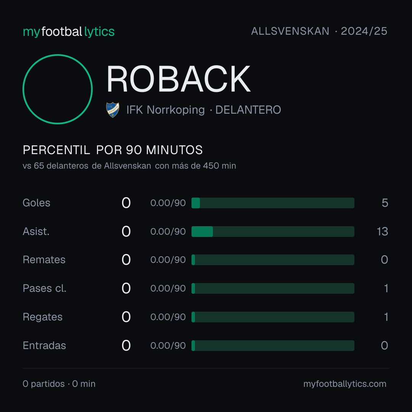Select the ROBACK player name heading
The width and height of the screenshot is (412, 412).
179,79
